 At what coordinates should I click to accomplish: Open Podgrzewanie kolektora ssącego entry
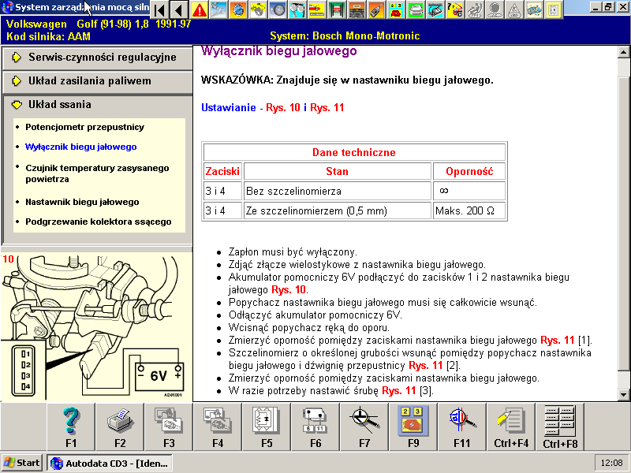coord(98,222)
